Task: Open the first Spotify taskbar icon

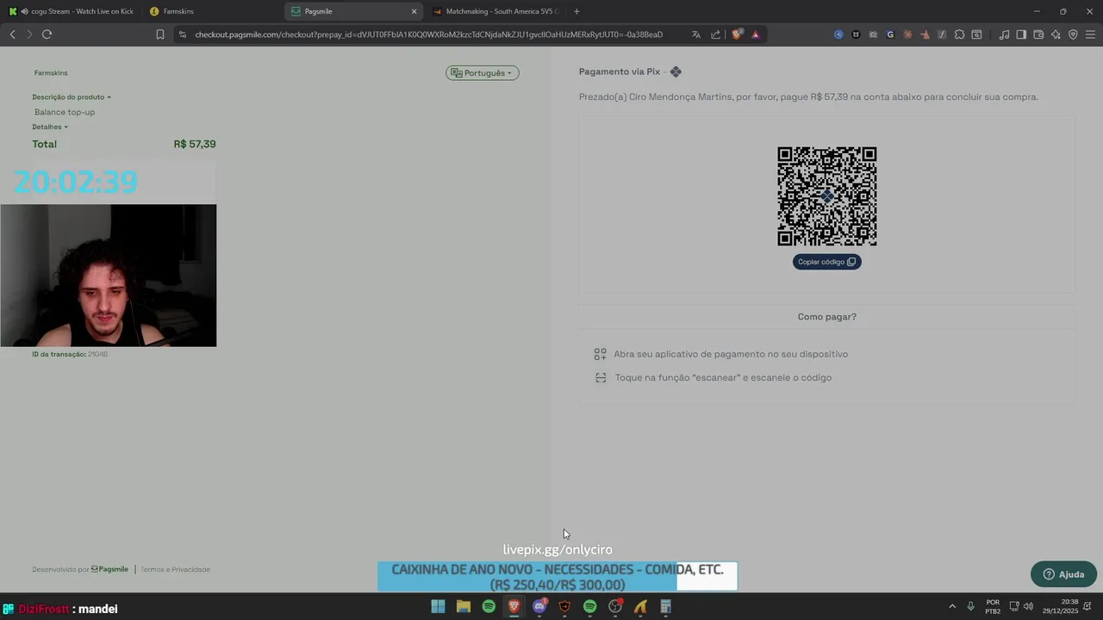Action: 489,607
